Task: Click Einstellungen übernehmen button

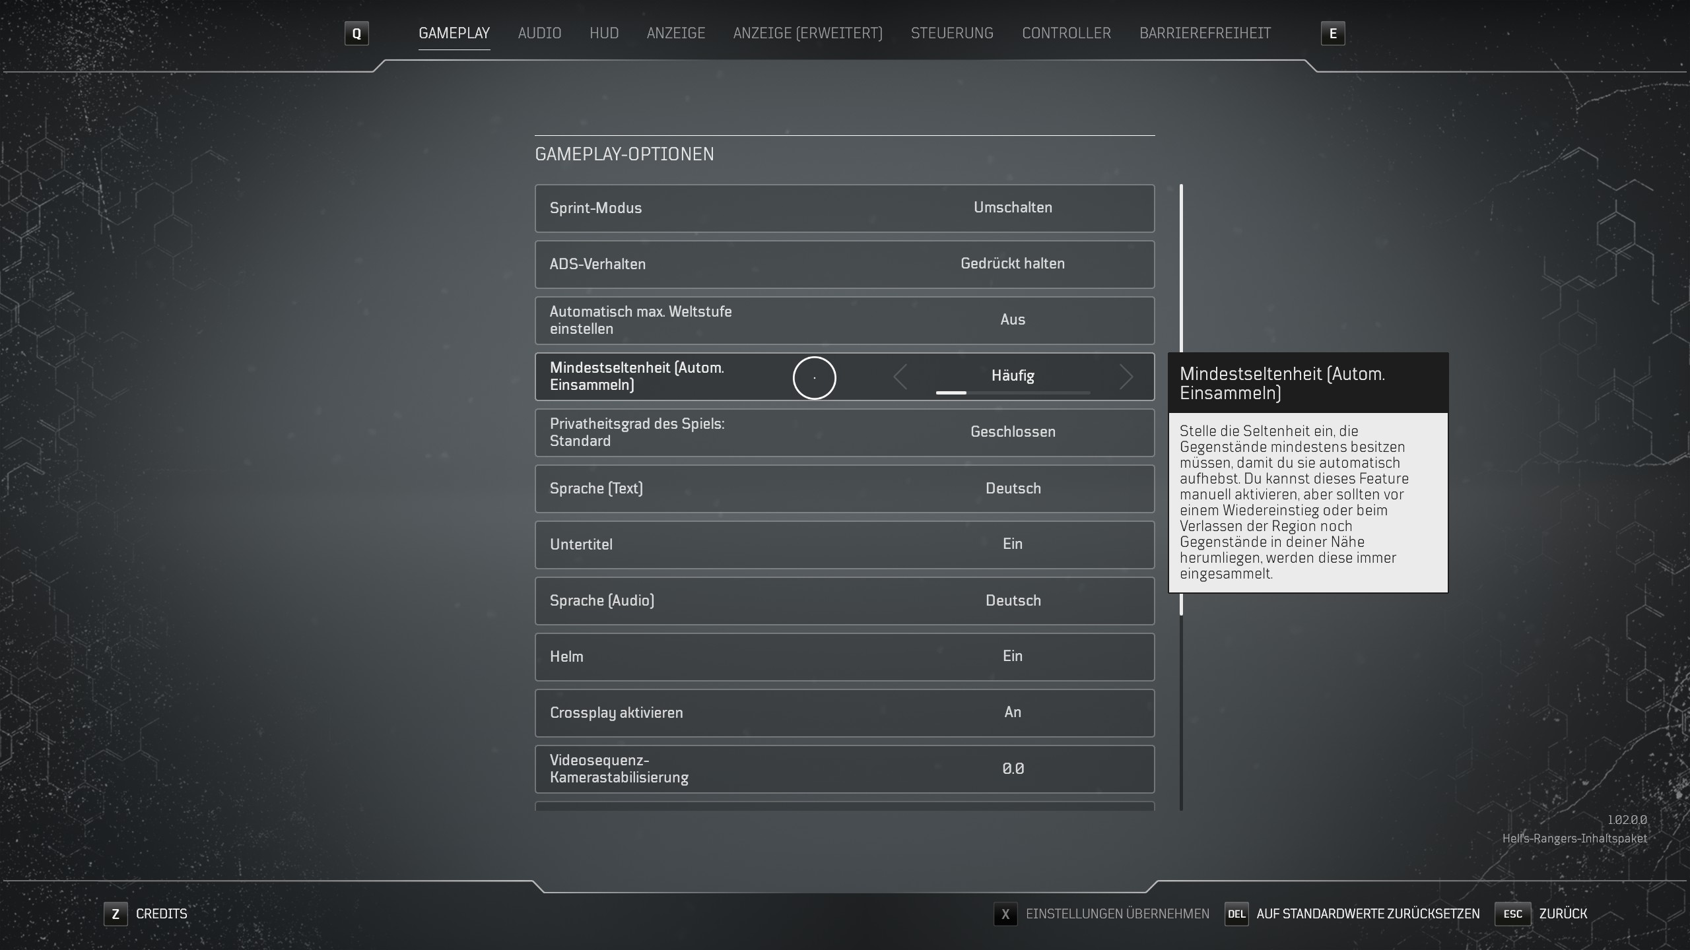Action: click(x=1117, y=914)
